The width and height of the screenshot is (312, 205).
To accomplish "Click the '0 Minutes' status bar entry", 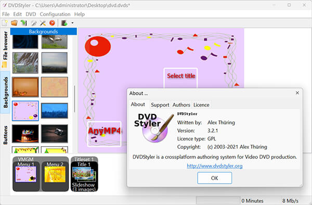I will click(252, 201).
